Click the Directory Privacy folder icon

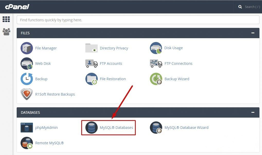91,48
